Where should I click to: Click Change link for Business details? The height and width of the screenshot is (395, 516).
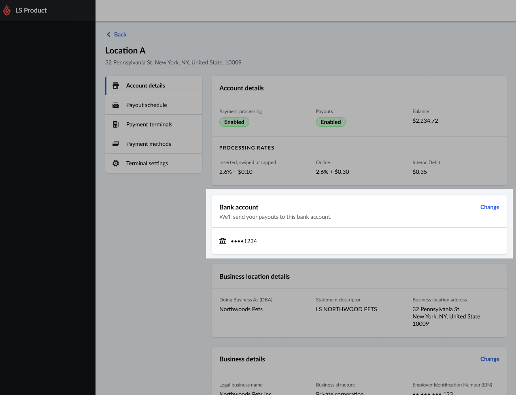tap(490, 359)
